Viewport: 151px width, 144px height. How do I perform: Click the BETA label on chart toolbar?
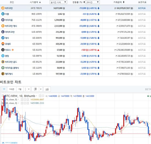148,89
